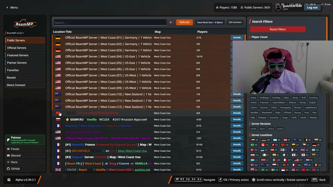
Task: Clear the search with the X icon
Action: 171,22
